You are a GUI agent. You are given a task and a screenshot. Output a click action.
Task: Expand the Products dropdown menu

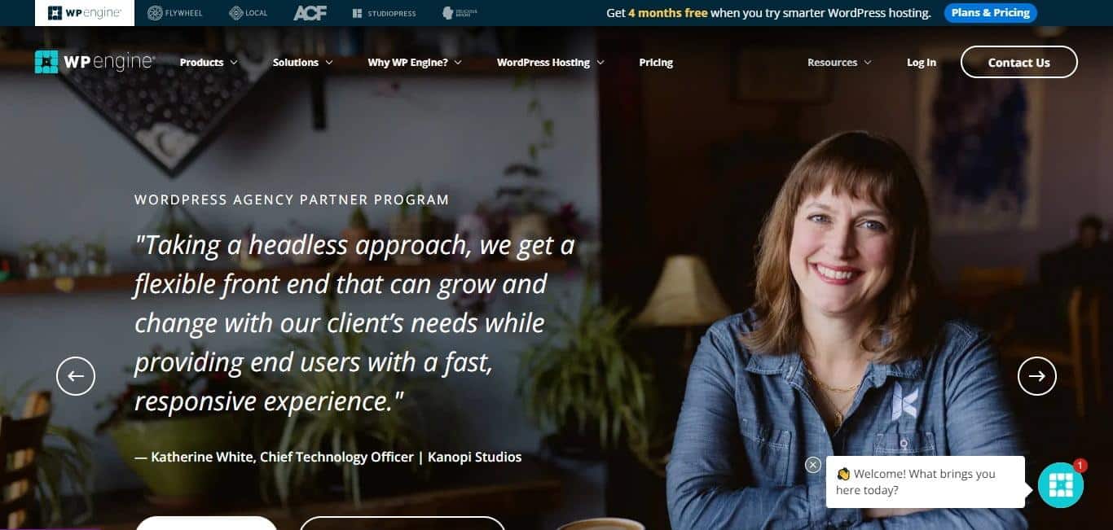pyautogui.click(x=209, y=63)
